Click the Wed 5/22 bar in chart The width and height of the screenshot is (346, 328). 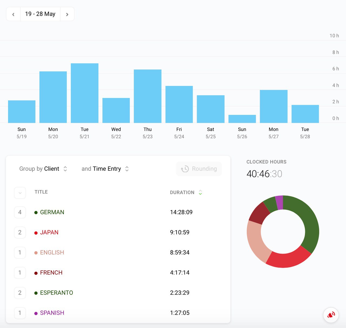pos(116,110)
